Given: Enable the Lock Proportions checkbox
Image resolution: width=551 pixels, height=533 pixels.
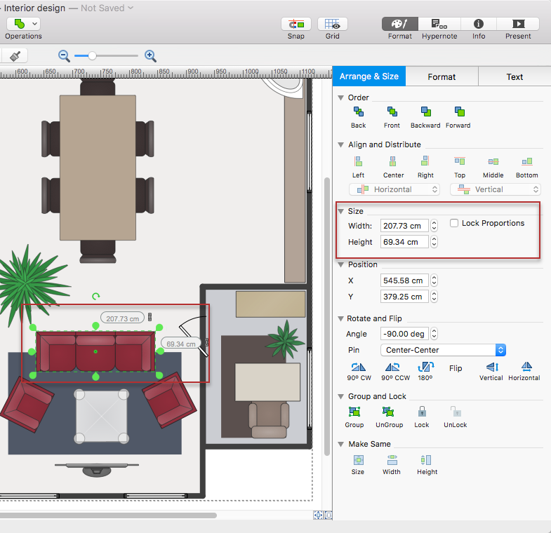Looking at the screenshot, I should click(454, 223).
